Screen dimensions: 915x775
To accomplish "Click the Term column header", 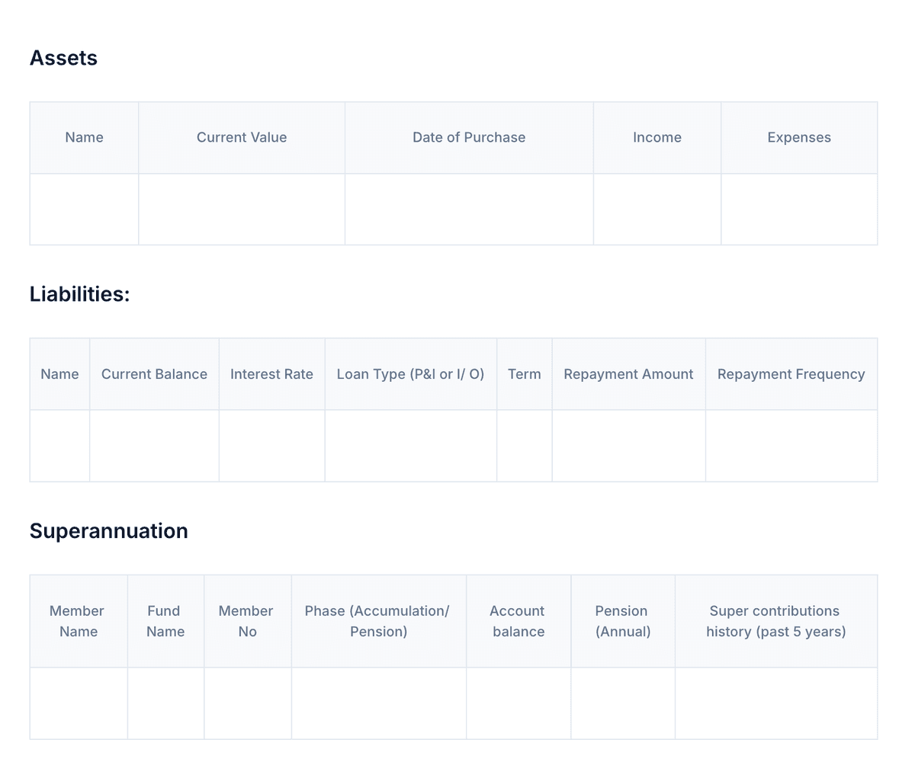I will (x=524, y=373).
